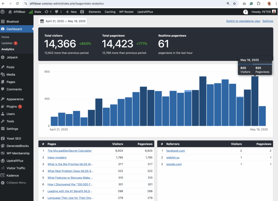Bookmark this page with the star icon
Image resolution: width=278 pixels, height=201 pixels.
(x=234, y=4)
